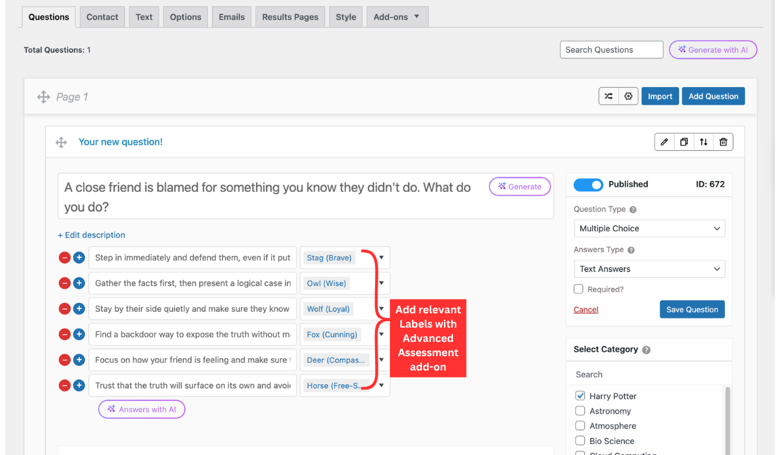Remove the 'Step in immediately' answer with red minus
780x455 pixels.
pyautogui.click(x=64, y=258)
